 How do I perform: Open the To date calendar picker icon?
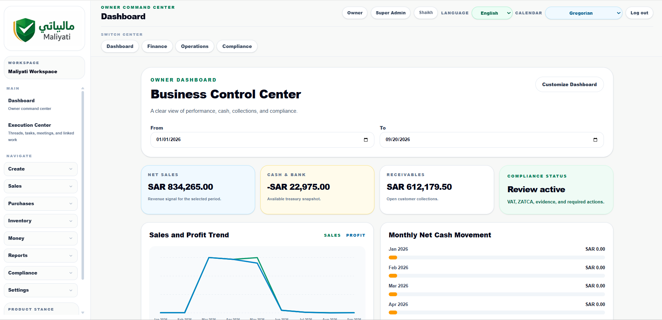[x=595, y=140]
